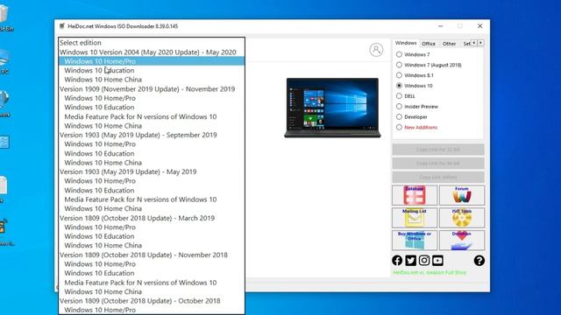This screenshot has width=561, height=315.
Task: Pick Windows 10 Home China under 1903 September 2019
Action: click(x=152, y=163)
